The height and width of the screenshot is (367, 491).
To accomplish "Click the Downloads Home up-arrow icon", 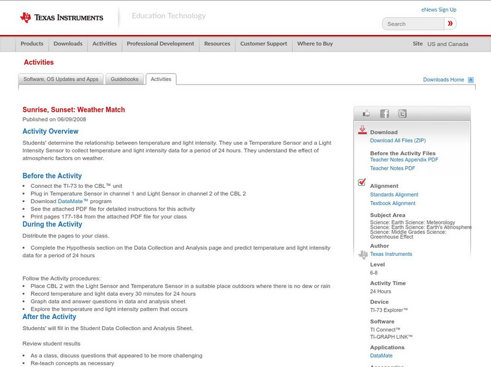I will (x=470, y=79).
